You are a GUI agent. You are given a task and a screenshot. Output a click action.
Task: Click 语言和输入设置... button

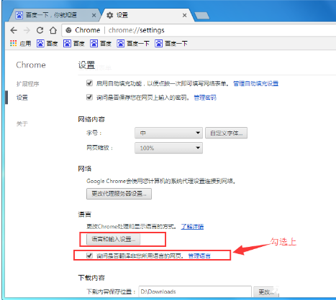coord(113,239)
